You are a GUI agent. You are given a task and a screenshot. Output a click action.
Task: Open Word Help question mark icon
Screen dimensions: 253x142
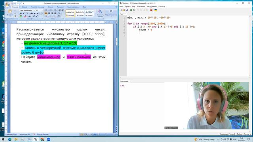point(116,7)
